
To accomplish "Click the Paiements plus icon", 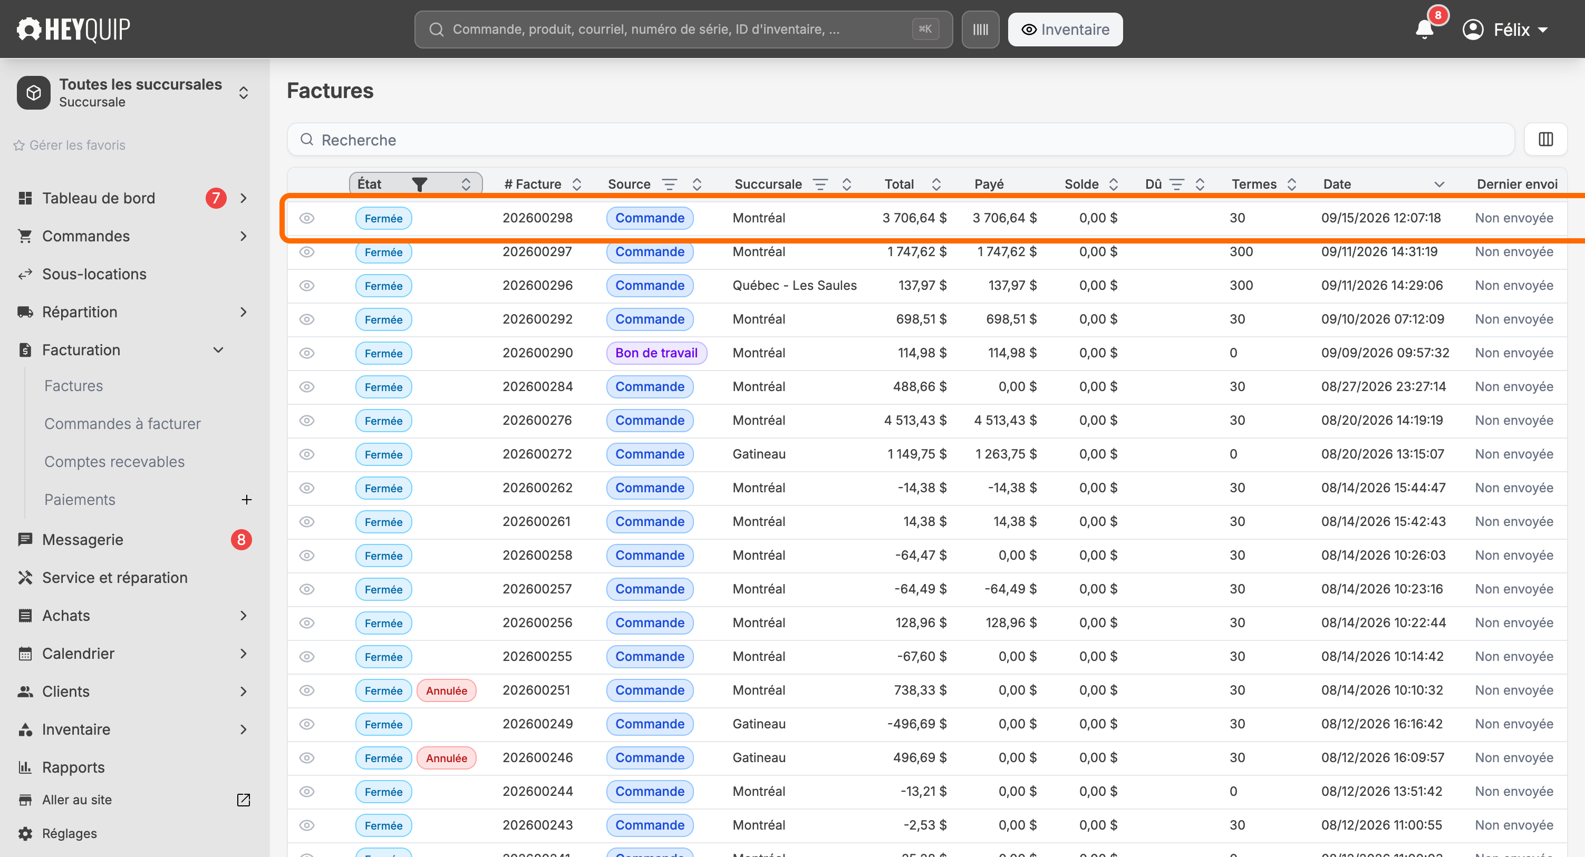I will (x=246, y=500).
